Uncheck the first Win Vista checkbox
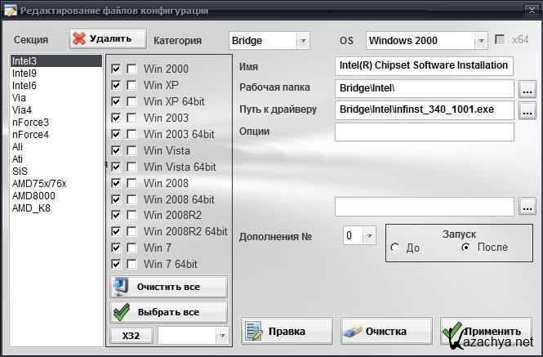Image resolution: width=543 pixels, height=357 pixels. click(116, 150)
